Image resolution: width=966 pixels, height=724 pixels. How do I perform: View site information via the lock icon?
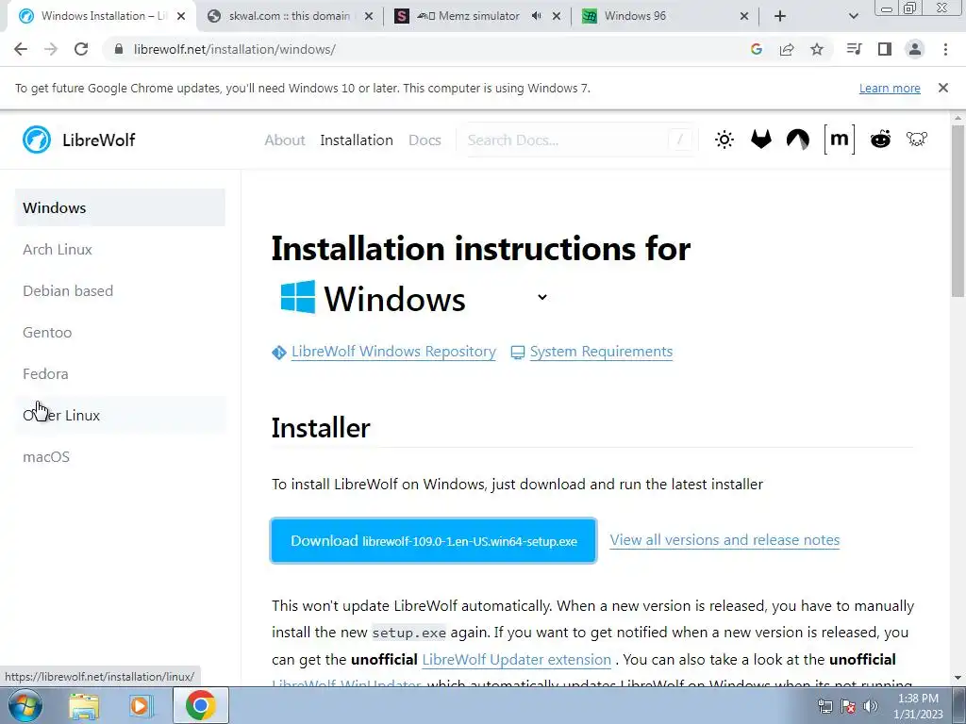coord(120,49)
